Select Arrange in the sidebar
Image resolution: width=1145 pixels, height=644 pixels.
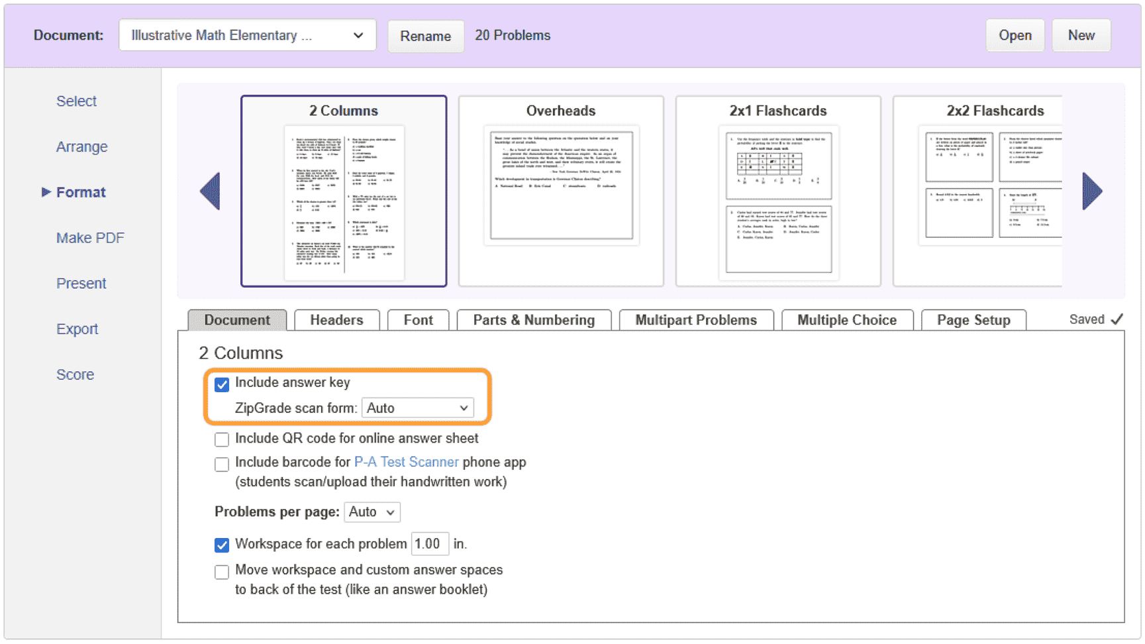[81, 146]
